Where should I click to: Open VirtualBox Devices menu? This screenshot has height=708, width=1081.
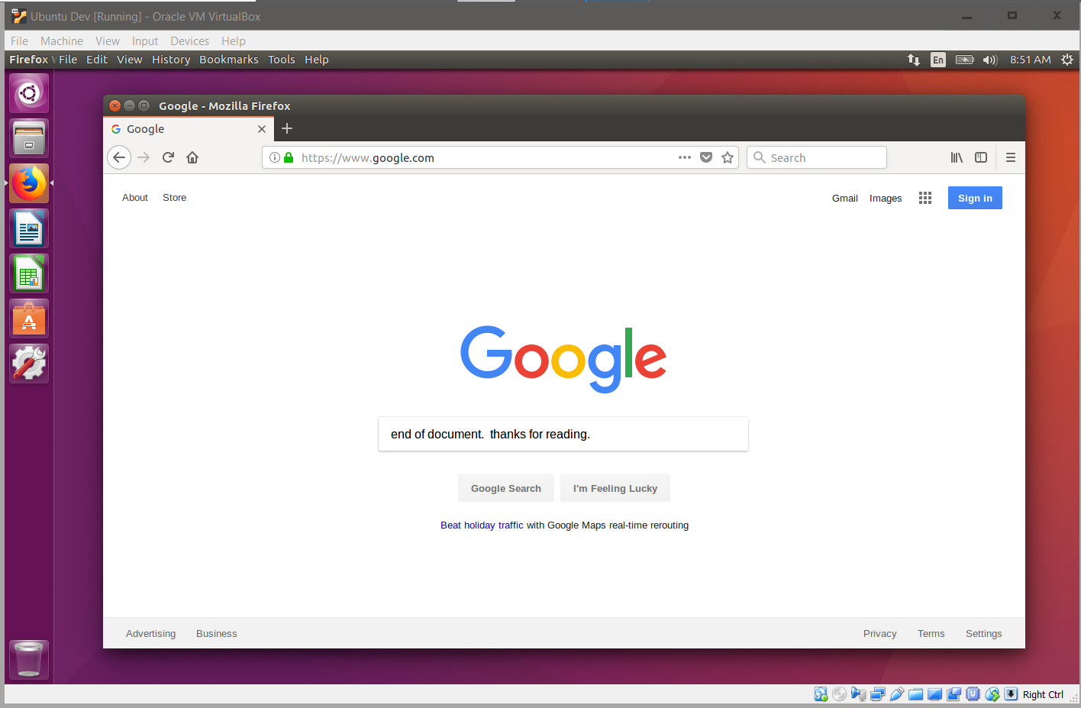189,41
